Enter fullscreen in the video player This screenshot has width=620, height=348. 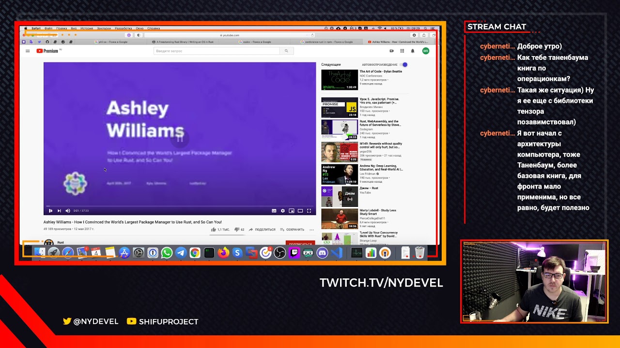coord(309,211)
